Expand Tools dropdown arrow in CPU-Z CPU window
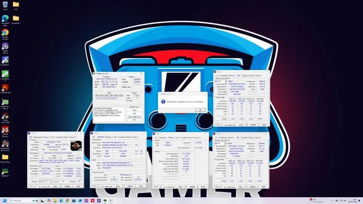 click(60, 186)
